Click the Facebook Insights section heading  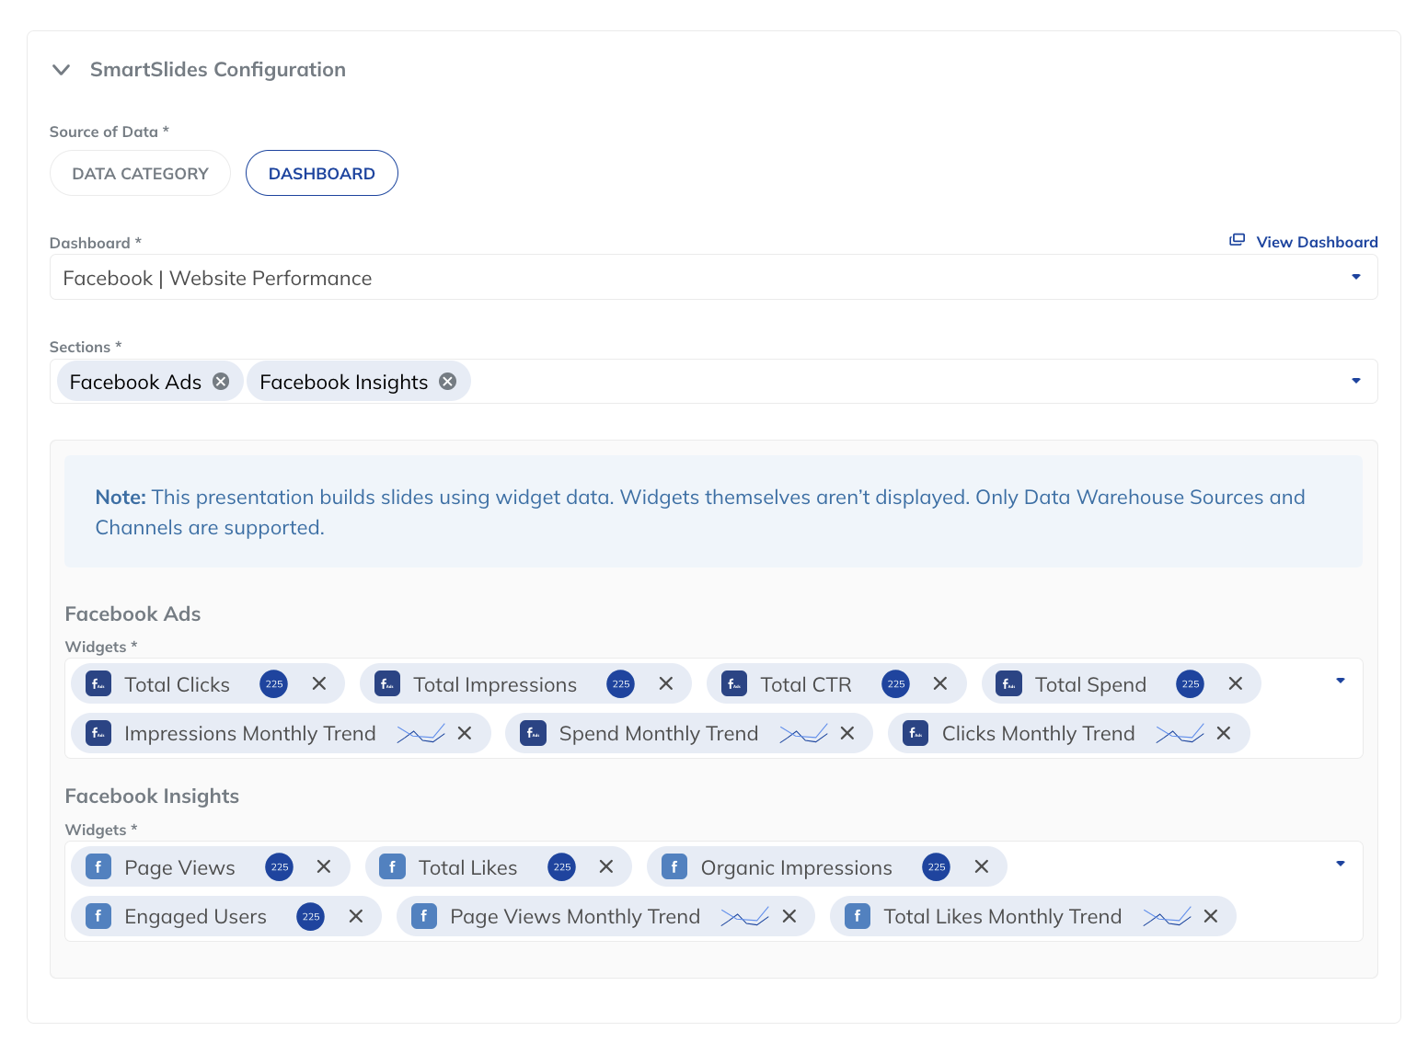[152, 796]
